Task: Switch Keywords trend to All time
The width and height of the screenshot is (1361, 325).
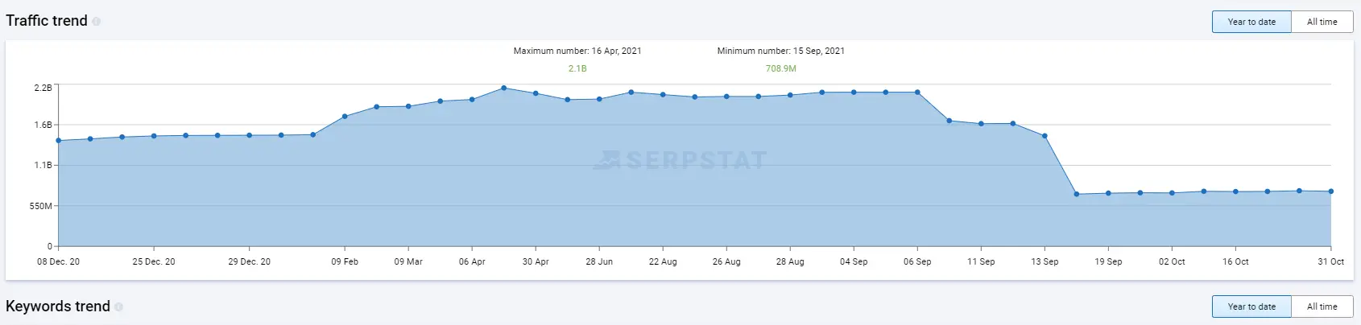Action: click(1322, 306)
